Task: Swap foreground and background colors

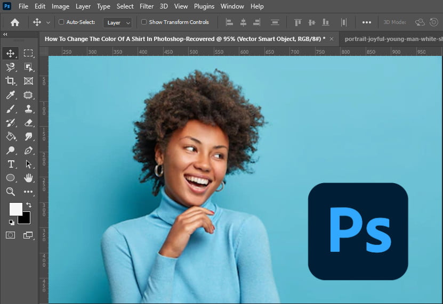Action: pyautogui.click(x=29, y=204)
